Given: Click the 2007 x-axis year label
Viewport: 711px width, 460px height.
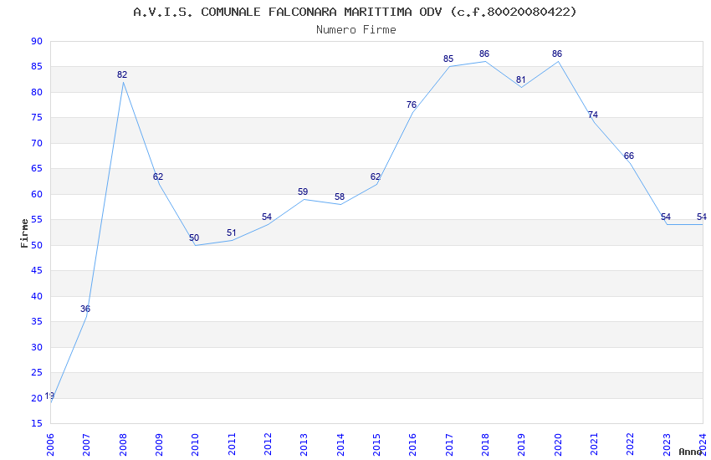Looking at the screenshot, I should tap(87, 444).
